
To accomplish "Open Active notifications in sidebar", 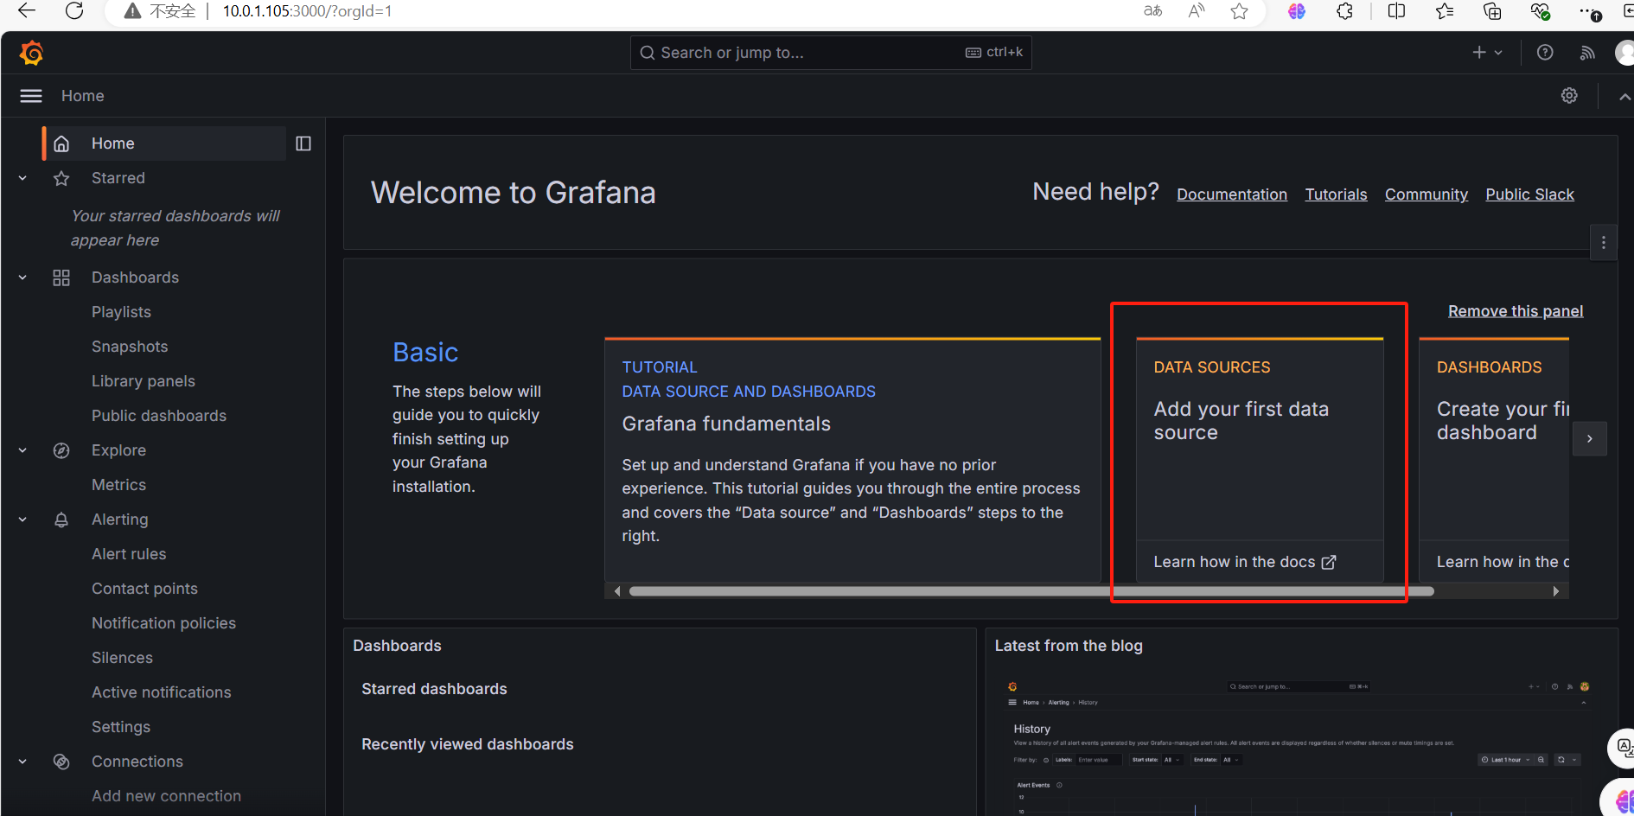I will [162, 692].
